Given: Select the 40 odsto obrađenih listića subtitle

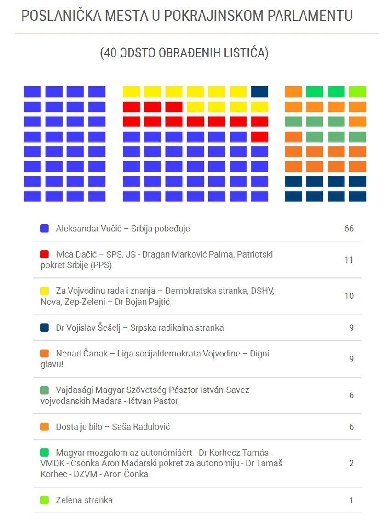Looking at the screenshot, I should tap(184, 53).
